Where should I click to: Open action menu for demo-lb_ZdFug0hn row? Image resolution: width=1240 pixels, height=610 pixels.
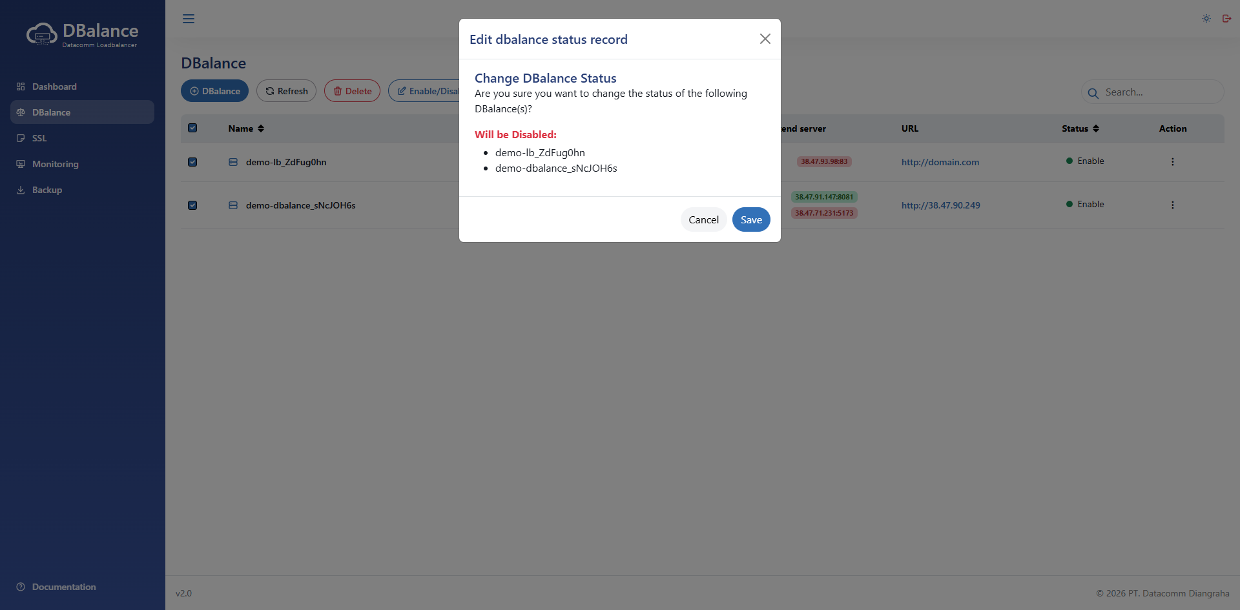point(1172,162)
